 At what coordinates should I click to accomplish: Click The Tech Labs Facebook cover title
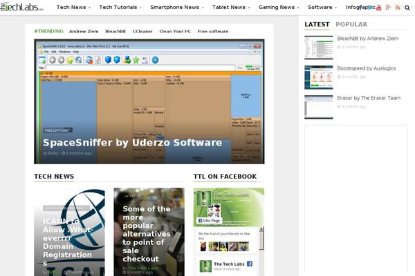point(231,194)
